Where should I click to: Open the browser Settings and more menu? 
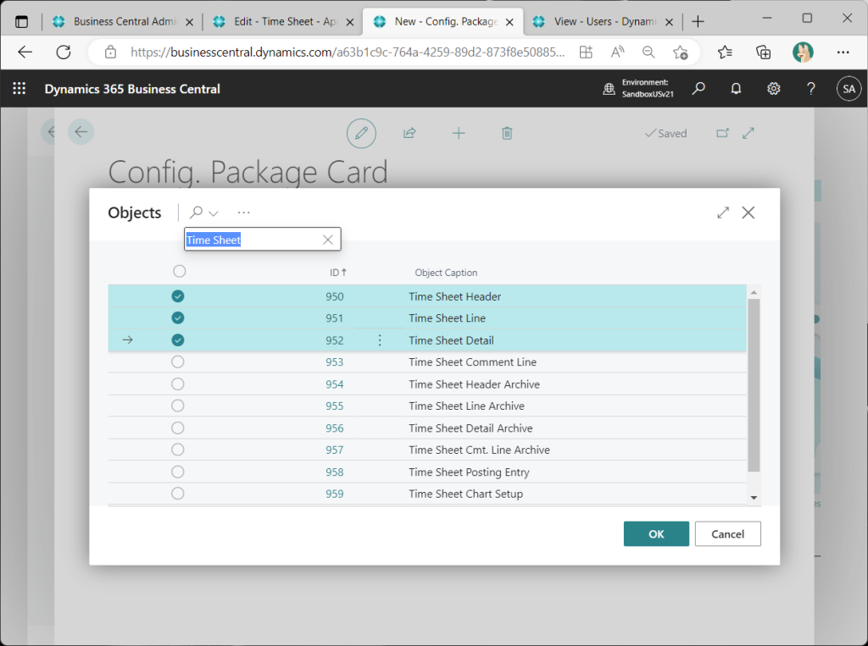click(x=843, y=52)
